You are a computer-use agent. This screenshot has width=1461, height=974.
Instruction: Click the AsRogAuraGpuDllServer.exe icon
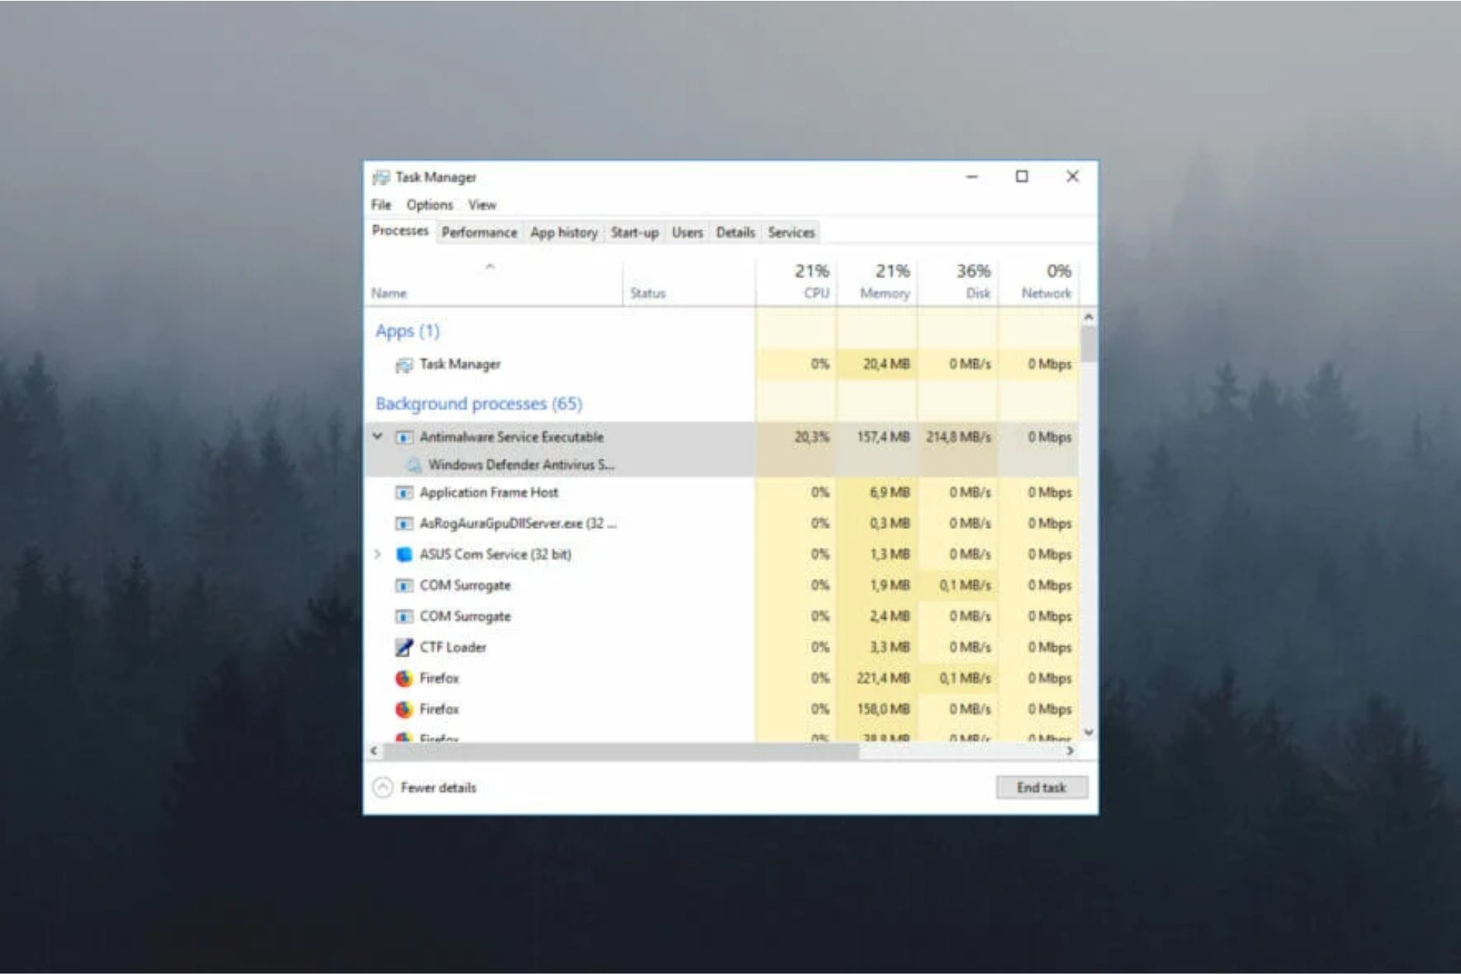pos(404,524)
